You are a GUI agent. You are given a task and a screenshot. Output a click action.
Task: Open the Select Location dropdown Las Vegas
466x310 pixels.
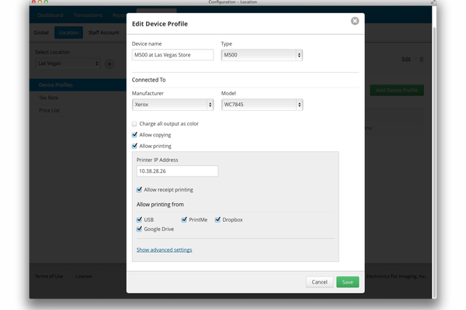click(x=68, y=64)
